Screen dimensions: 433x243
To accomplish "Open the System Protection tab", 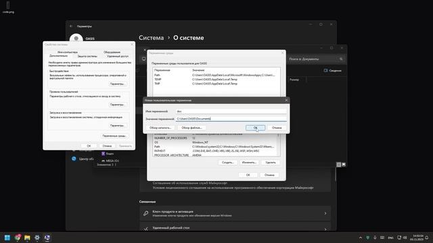I will pos(87,56).
